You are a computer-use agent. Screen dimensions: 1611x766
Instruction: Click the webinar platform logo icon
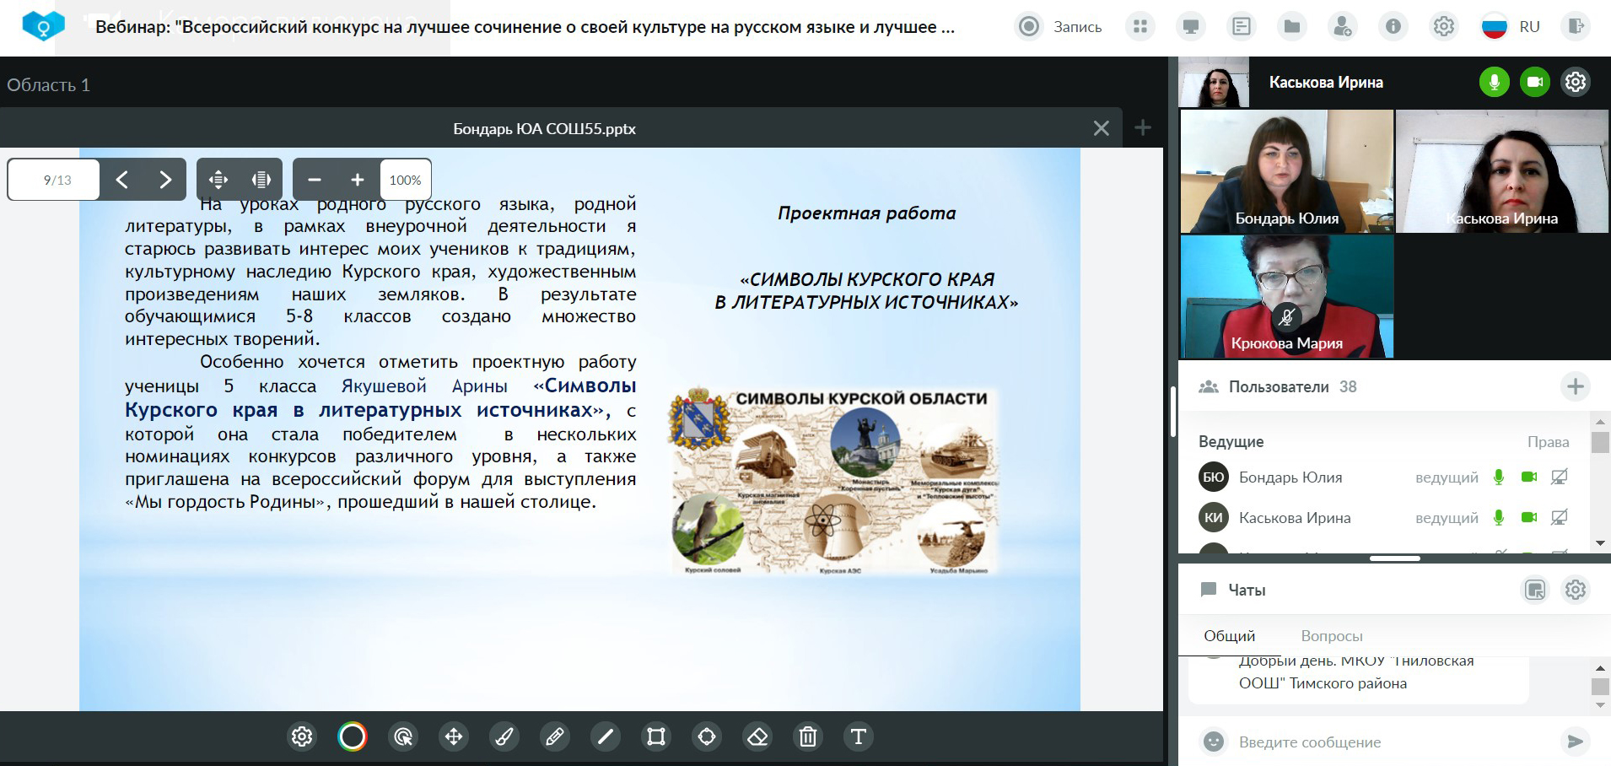(x=43, y=26)
